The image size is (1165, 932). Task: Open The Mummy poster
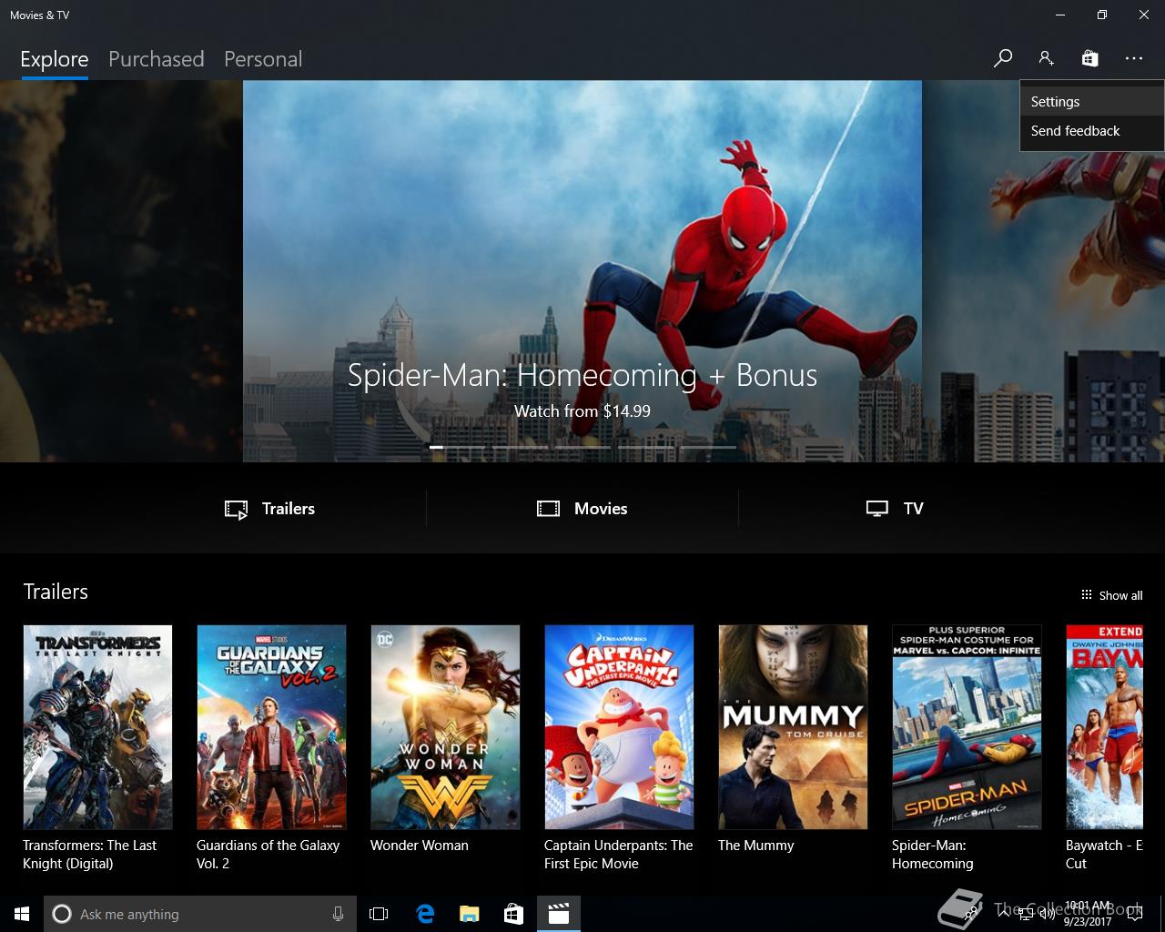(x=793, y=726)
